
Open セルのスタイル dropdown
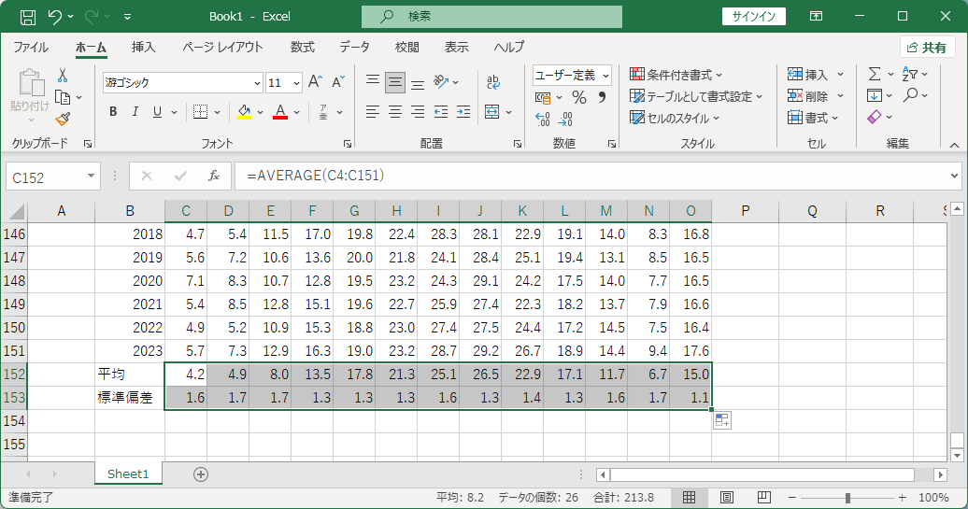pyautogui.click(x=675, y=118)
